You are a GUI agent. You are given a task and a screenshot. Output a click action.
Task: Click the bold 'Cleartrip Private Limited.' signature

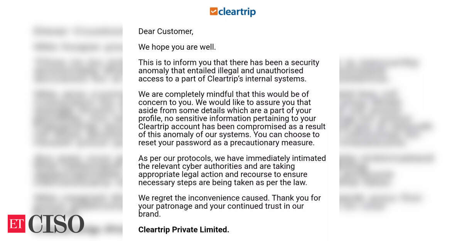tap(184, 229)
